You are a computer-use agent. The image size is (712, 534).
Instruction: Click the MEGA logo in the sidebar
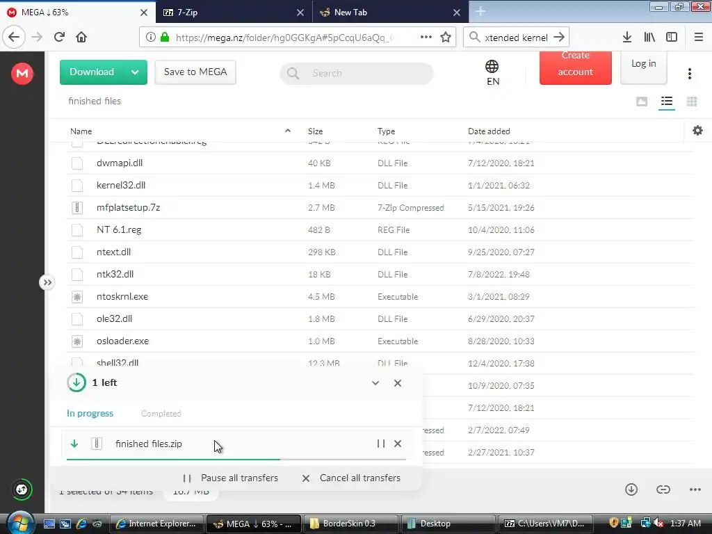point(22,73)
